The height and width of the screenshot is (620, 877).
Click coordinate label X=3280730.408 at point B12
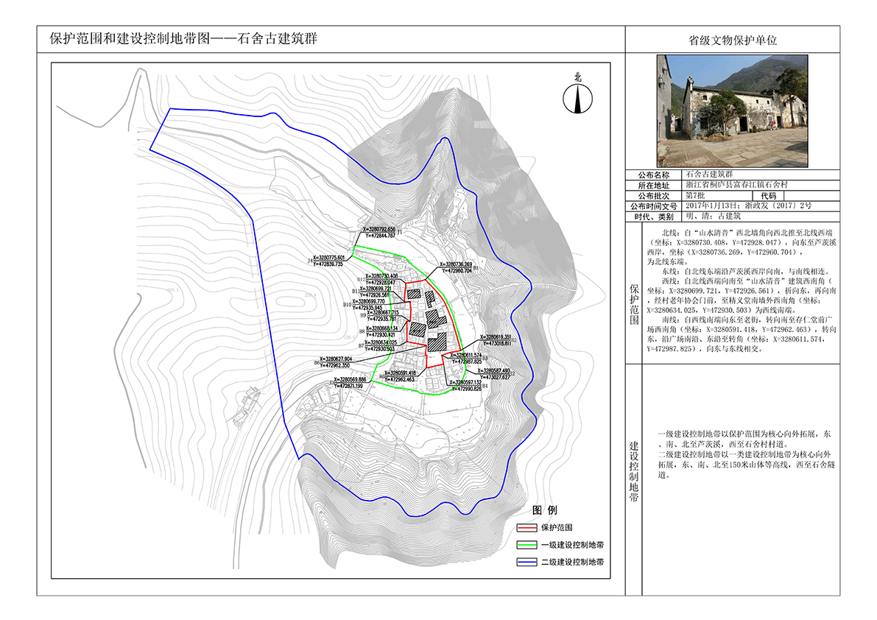tap(381, 276)
